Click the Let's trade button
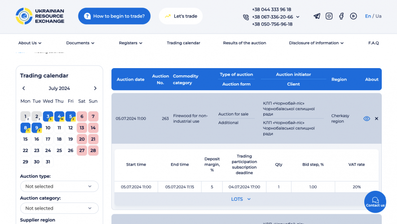397x224 pixels. point(181,16)
